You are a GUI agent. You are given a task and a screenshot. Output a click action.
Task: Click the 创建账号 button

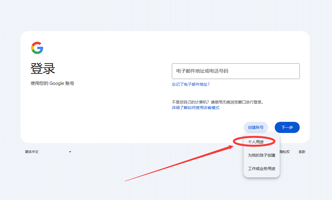[x=256, y=127]
